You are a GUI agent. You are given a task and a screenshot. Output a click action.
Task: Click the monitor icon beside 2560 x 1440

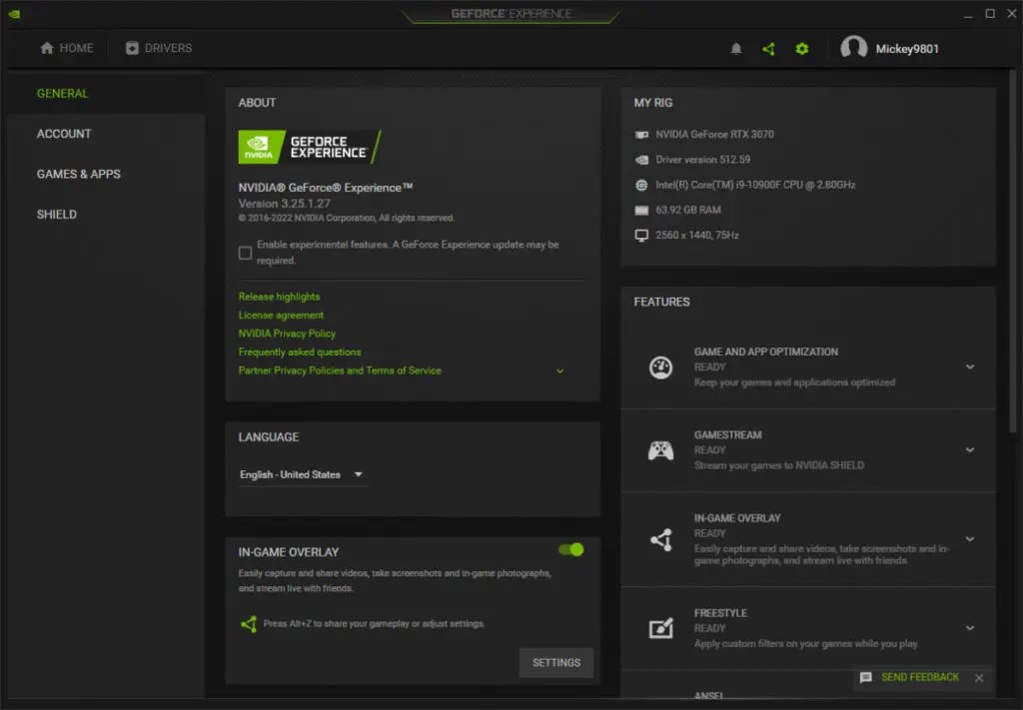[641, 236]
